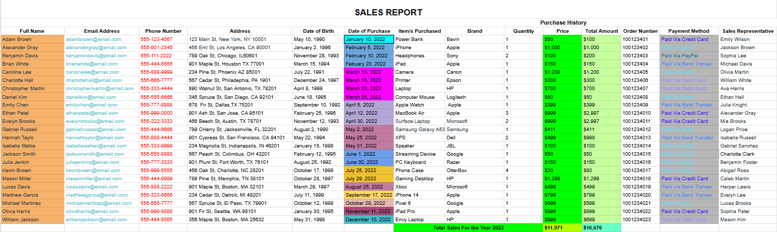Select the Emily Wilson sales representative cell
The image size is (777, 232).
pos(735,39)
